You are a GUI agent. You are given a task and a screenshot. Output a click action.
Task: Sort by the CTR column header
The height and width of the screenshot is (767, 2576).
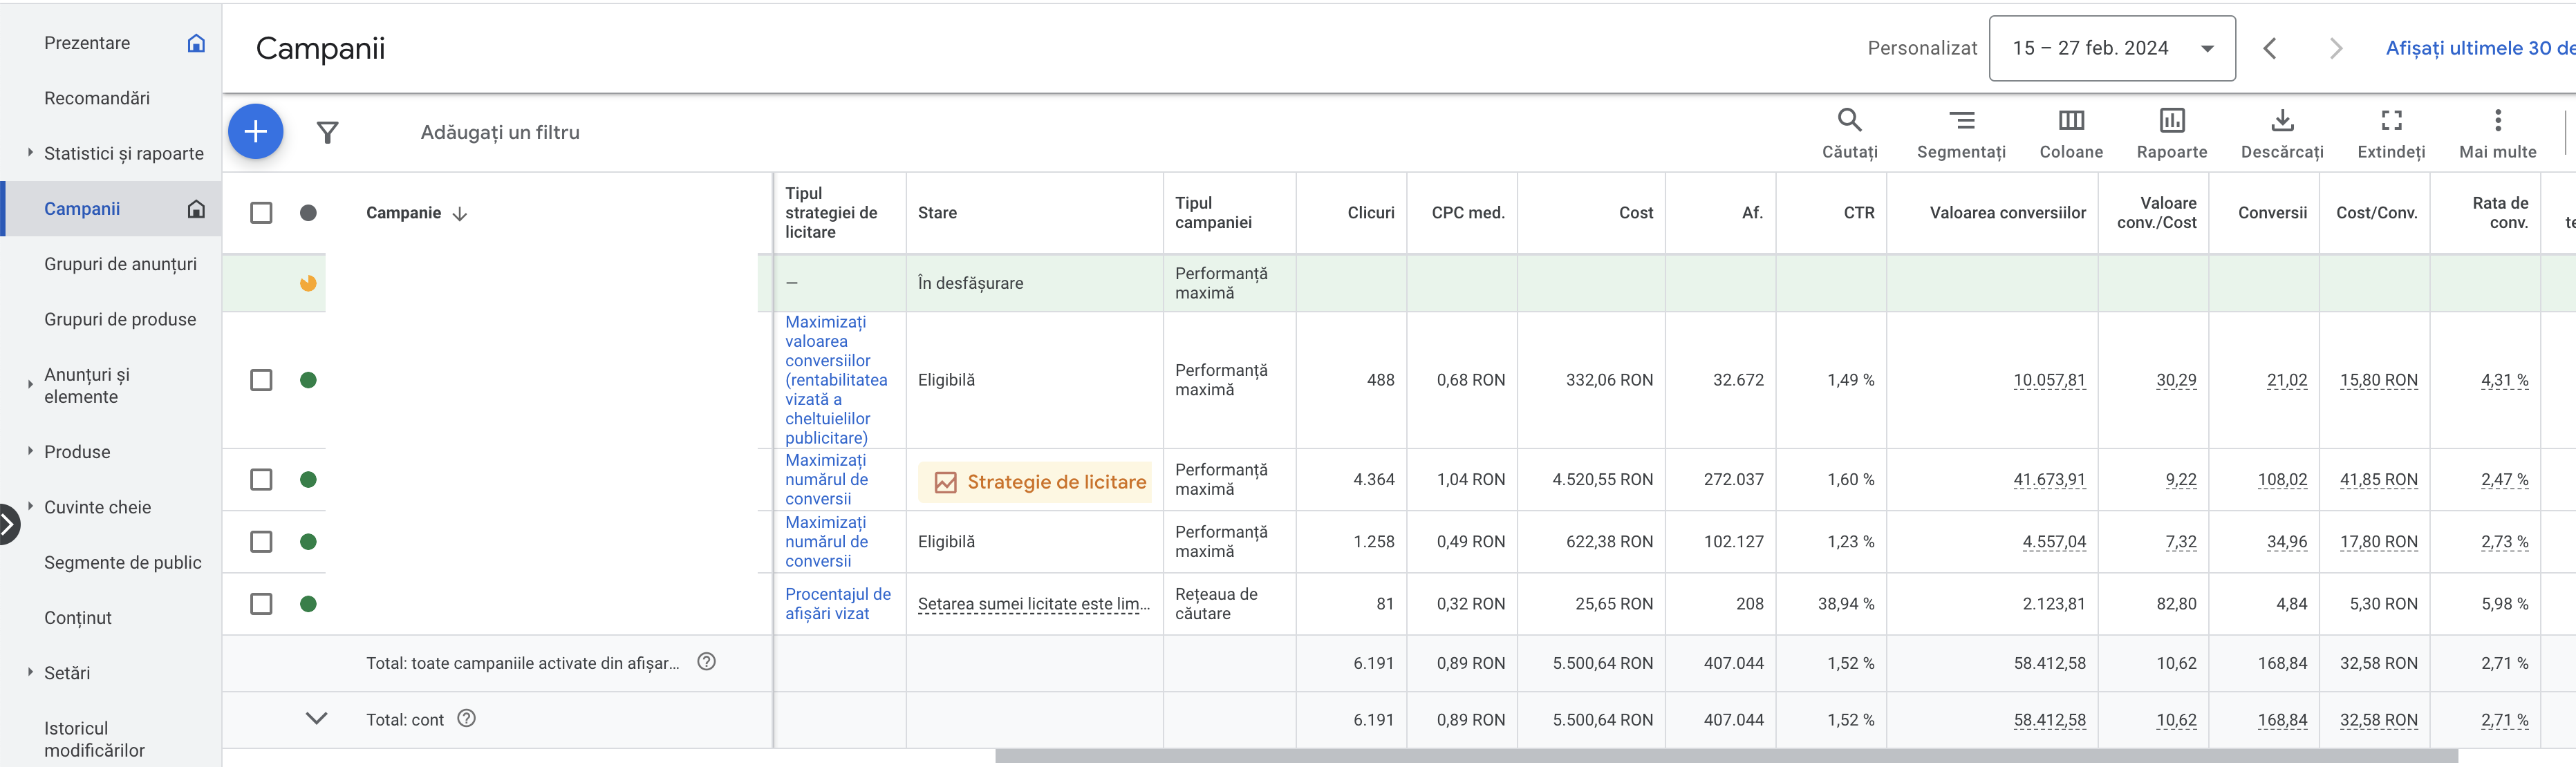coord(1859,213)
